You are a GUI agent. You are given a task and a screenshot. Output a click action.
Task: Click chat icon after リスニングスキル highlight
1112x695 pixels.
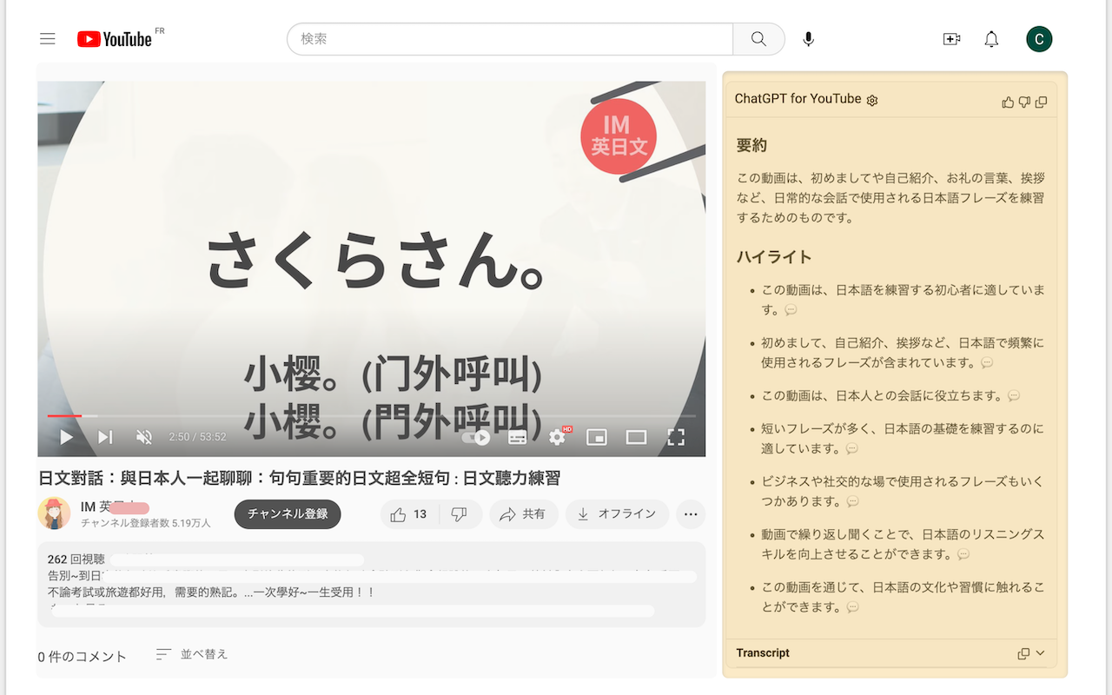tap(963, 554)
